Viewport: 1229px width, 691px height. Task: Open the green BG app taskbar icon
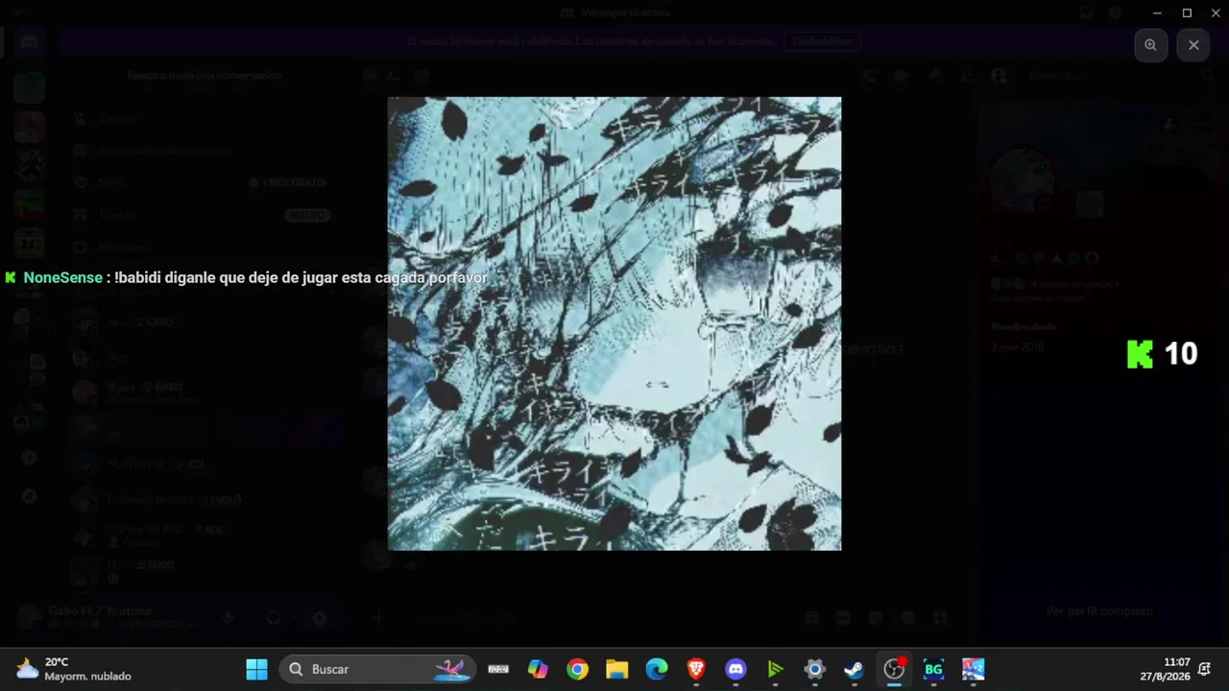(933, 669)
